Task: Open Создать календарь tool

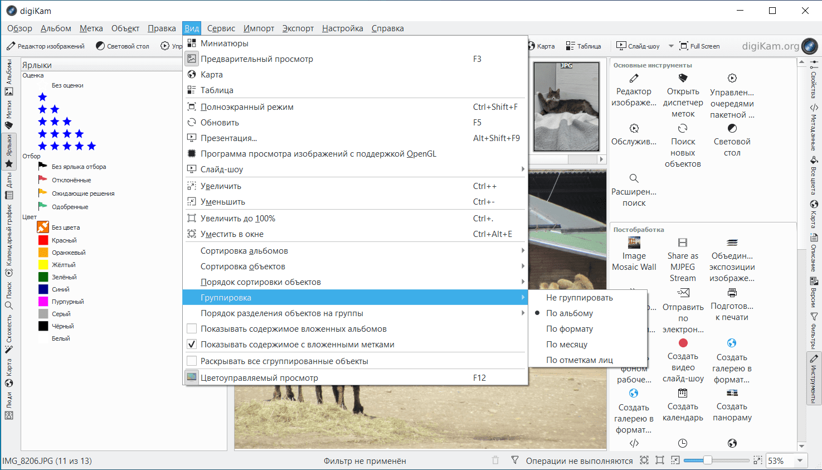Action: point(683,393)
